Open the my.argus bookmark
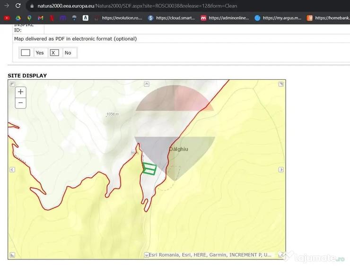This screenshot has height=266, width=350. [x=278, y=18]
